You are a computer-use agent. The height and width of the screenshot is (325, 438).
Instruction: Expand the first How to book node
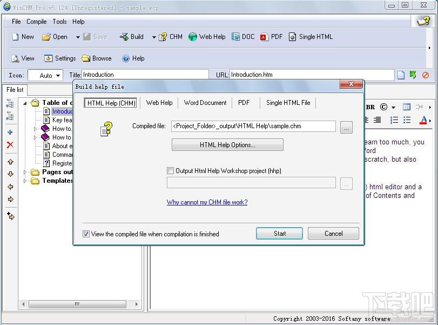coord(35,129)
